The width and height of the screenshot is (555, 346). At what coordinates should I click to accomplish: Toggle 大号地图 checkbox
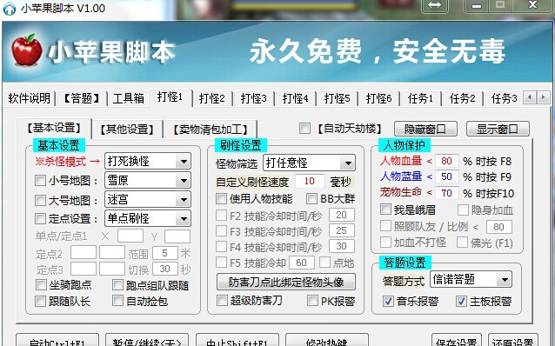[40, 200]
